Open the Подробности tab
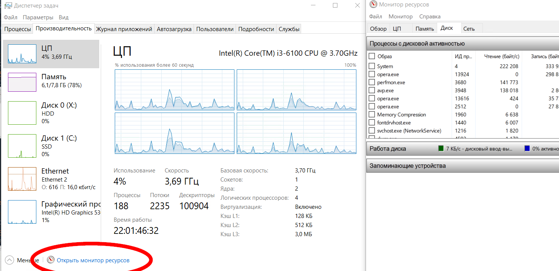559x271 pixels. point(256,29)
